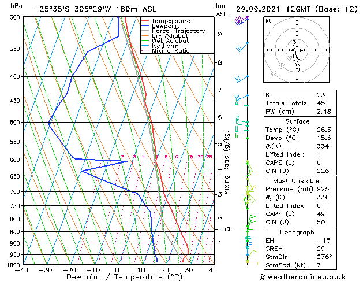Click the SREH value 29

point(321,249)
